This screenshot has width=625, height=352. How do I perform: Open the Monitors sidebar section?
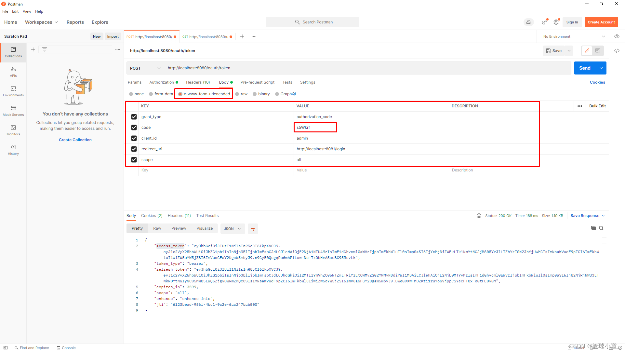click(x=13, y=130)
